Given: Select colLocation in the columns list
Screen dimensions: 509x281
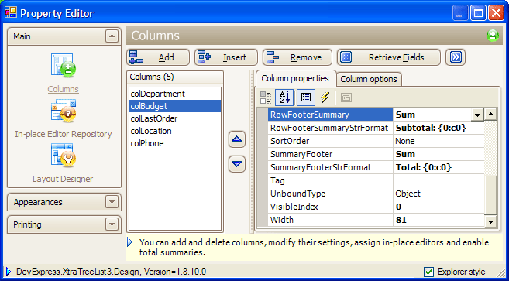Looking at the screenshot, I should pos(175,131).
